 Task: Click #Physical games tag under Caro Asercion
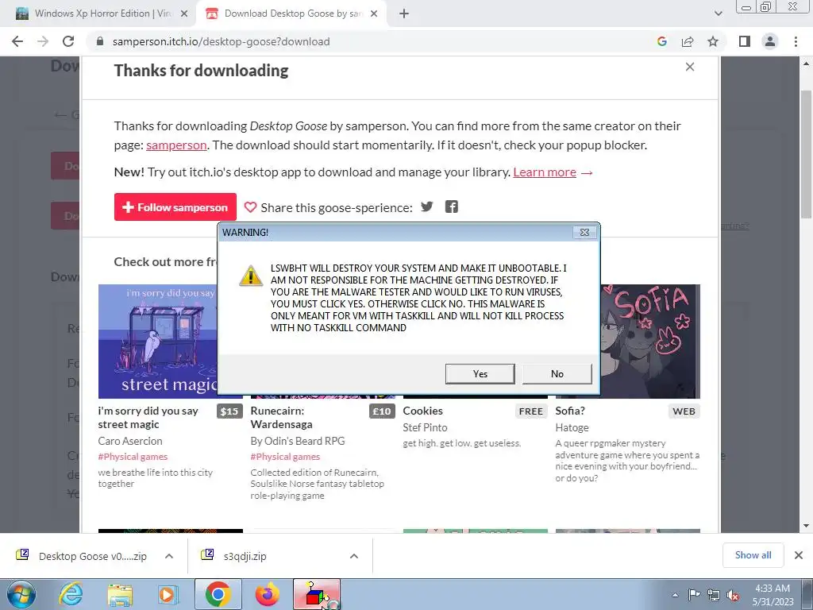133,457
